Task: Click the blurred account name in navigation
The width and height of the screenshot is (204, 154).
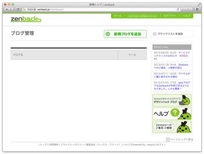Action: 142,16
